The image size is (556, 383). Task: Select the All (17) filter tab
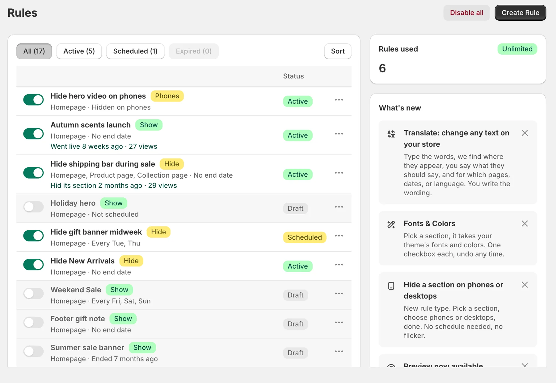(34, 51)
